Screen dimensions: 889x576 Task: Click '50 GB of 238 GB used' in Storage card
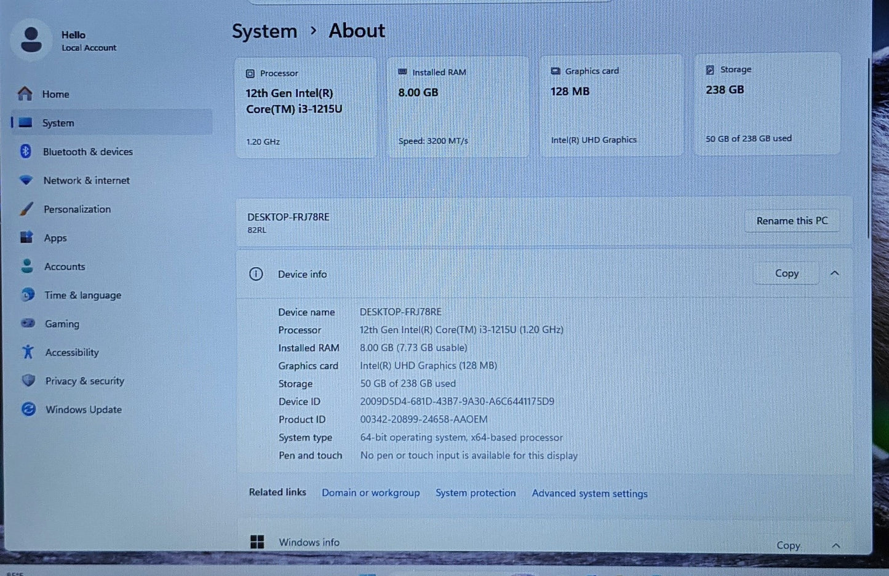(x=749, y=138)
